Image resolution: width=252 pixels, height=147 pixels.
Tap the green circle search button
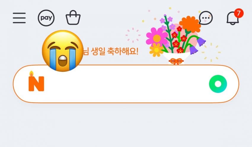(x=218, y=84)
